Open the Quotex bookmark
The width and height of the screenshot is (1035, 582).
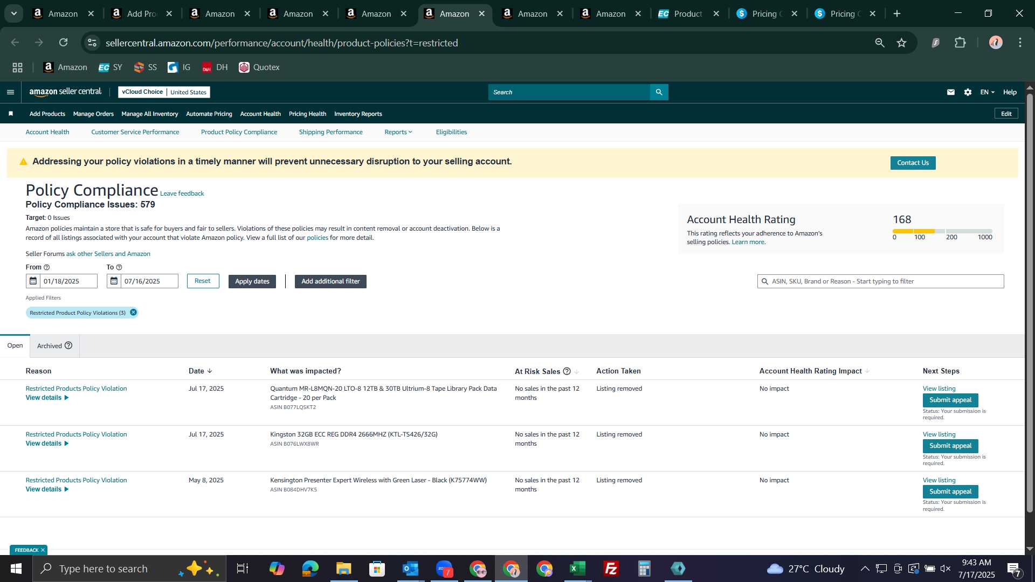click(259, 67)
